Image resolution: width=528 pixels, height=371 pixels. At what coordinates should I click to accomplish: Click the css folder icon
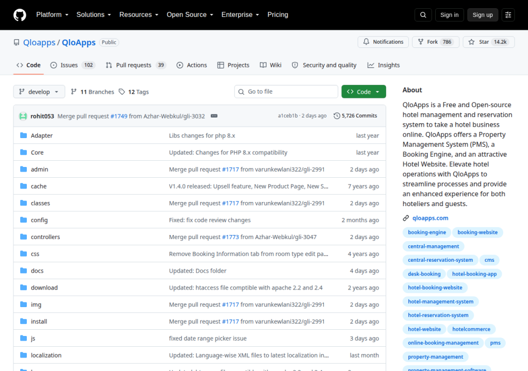click(x=24, y=254)
